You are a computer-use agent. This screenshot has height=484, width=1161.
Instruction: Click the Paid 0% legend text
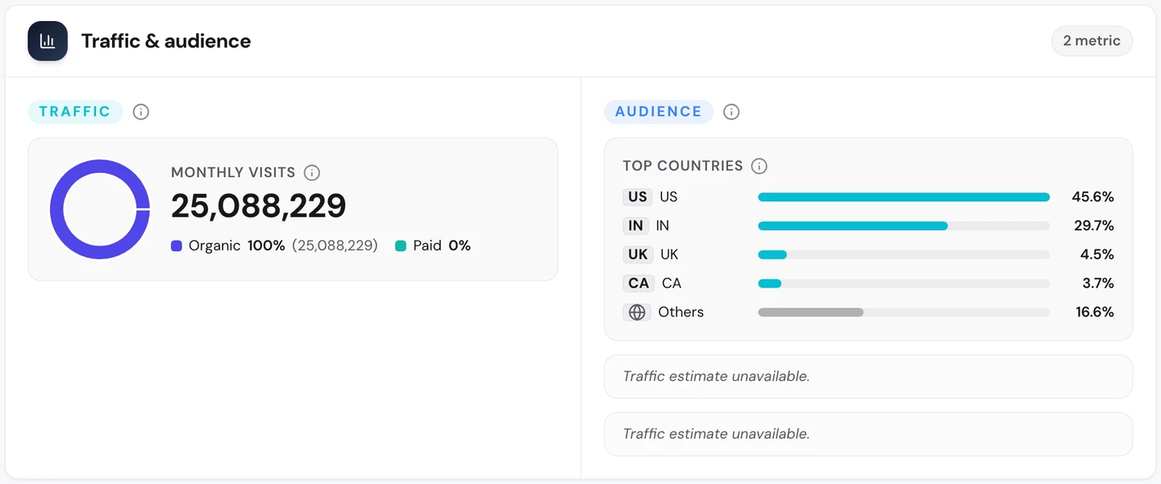442,246
